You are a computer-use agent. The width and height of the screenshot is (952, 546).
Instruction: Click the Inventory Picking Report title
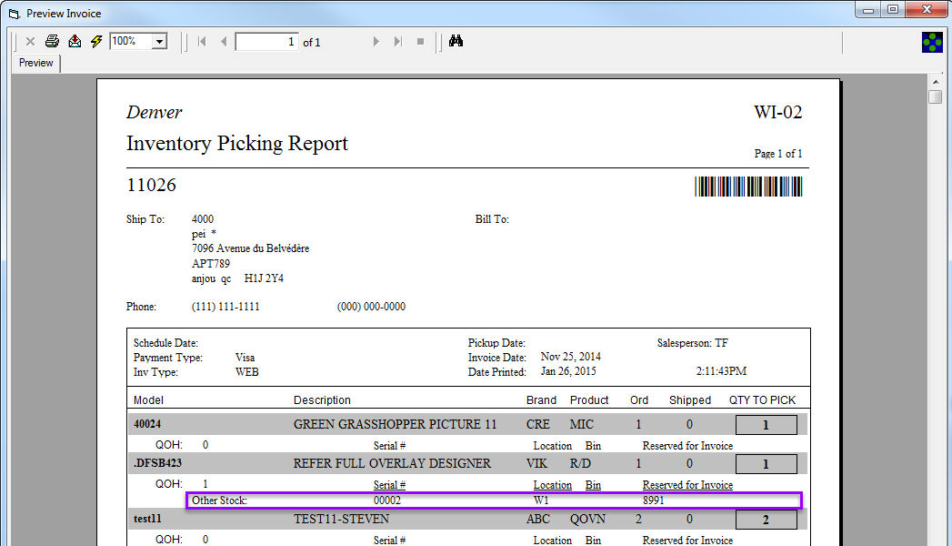[x=236, y=144]
